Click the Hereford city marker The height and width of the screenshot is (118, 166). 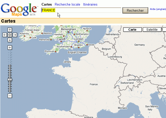pos(64,36)
